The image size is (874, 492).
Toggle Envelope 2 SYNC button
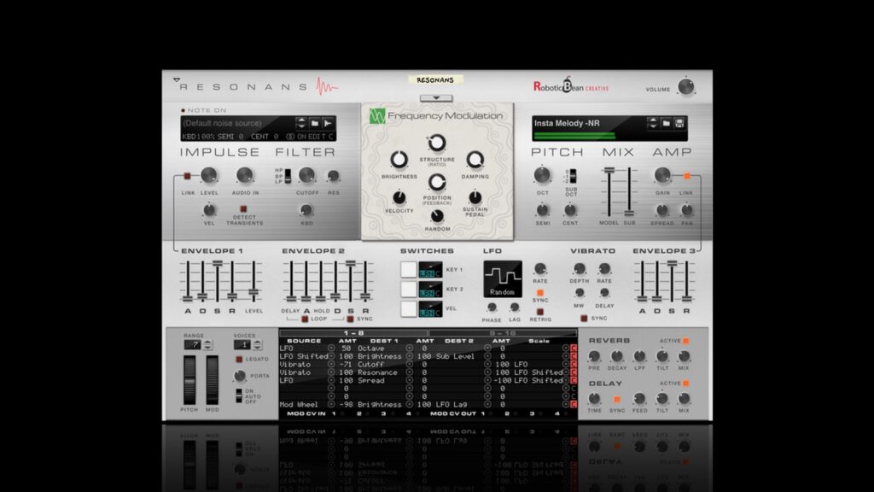350,319
